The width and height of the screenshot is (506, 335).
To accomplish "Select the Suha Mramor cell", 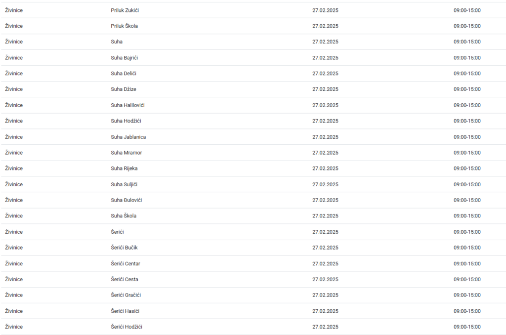I will click(126, 153).
